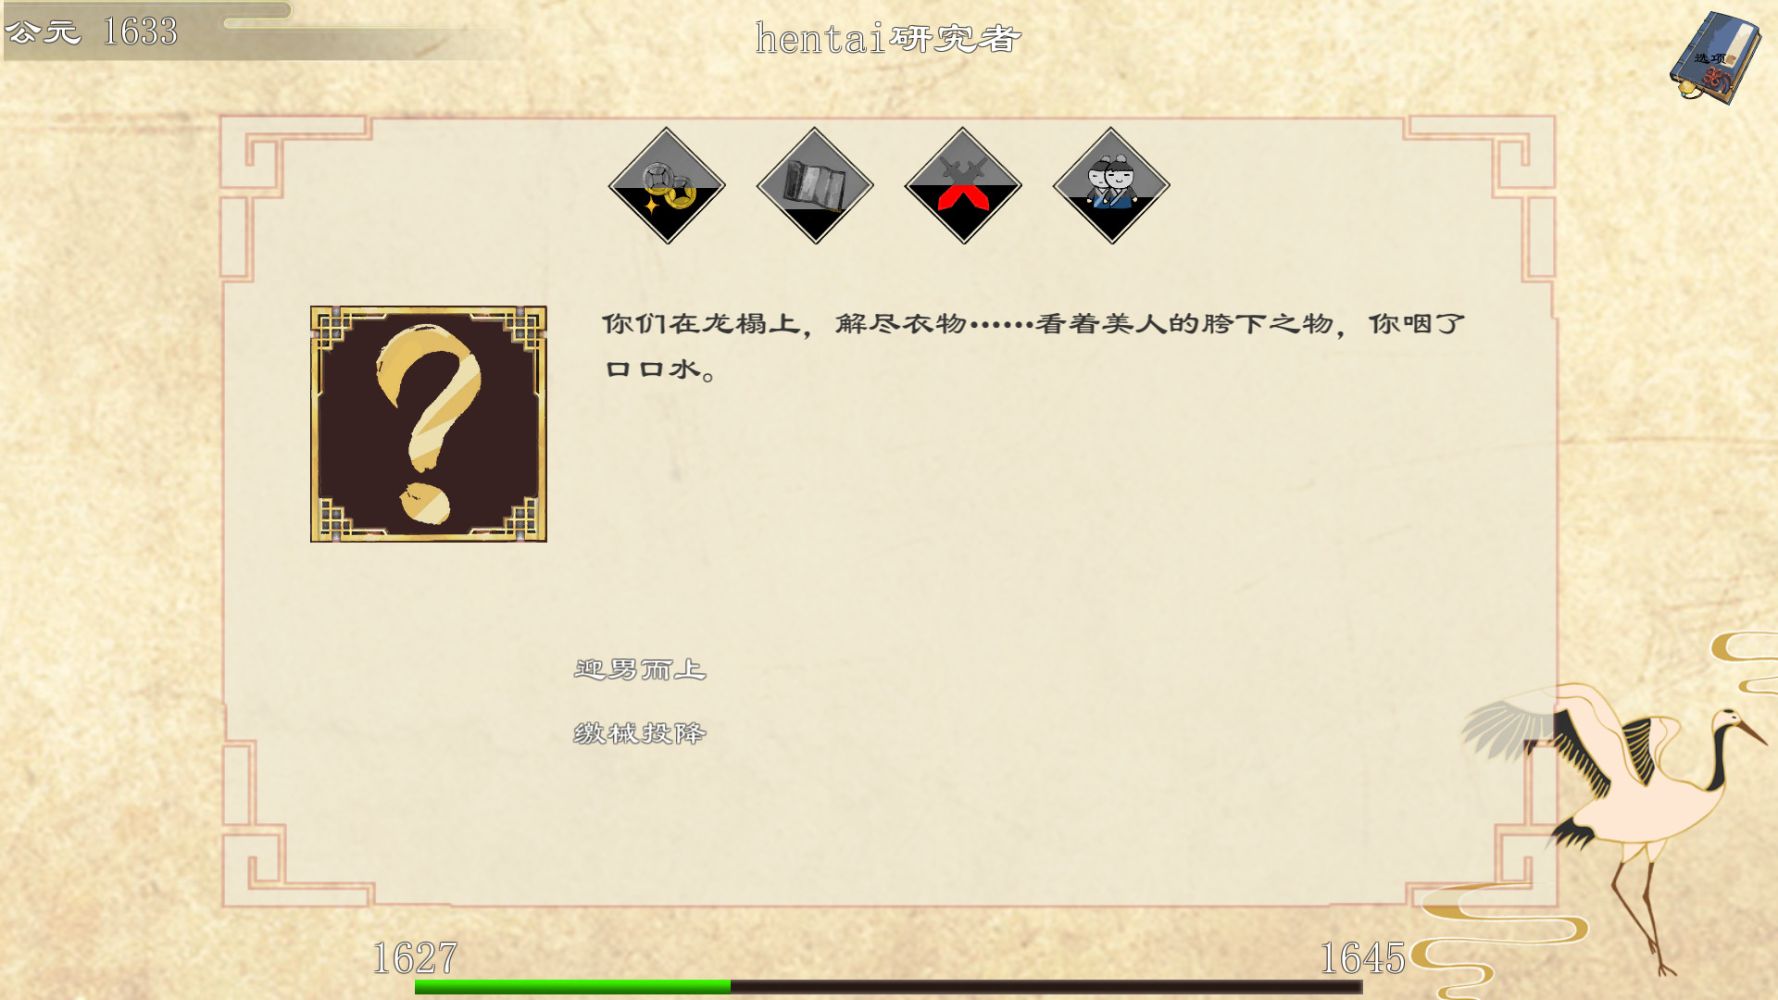Click the 公元 1633 year label
This screenshot has height=1000, width=1778.
click(x=91, y=31)
